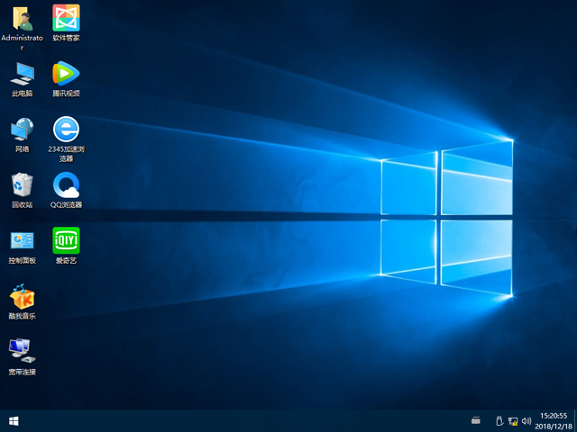Select the 控制面板 Control Panel icon
This screenshot has width=577, height=432.
click(23, 240)
